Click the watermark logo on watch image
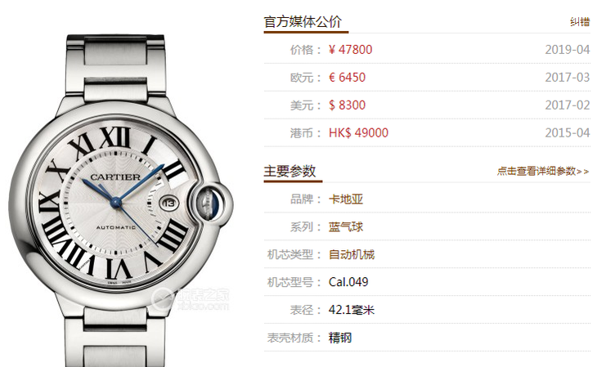This screenshot has height=367, width=597. (x=191, y=299)
